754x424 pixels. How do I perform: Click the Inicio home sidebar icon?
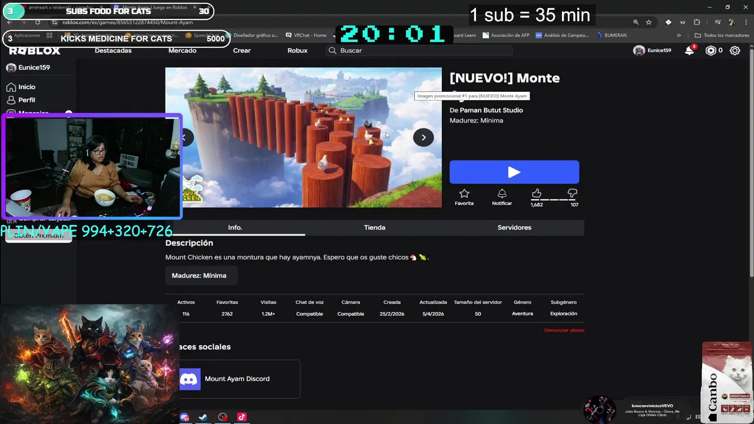click(x=11, y=87)
